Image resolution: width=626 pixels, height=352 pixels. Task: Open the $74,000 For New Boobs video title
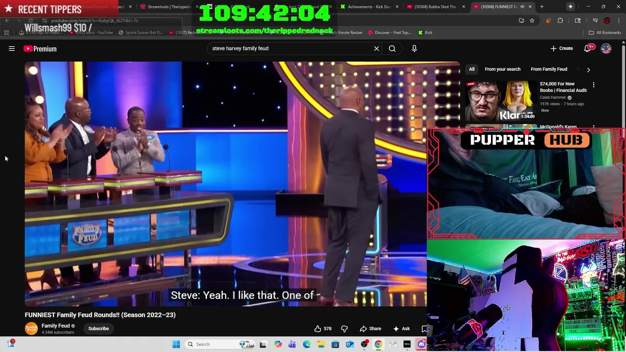coord(563,87)
